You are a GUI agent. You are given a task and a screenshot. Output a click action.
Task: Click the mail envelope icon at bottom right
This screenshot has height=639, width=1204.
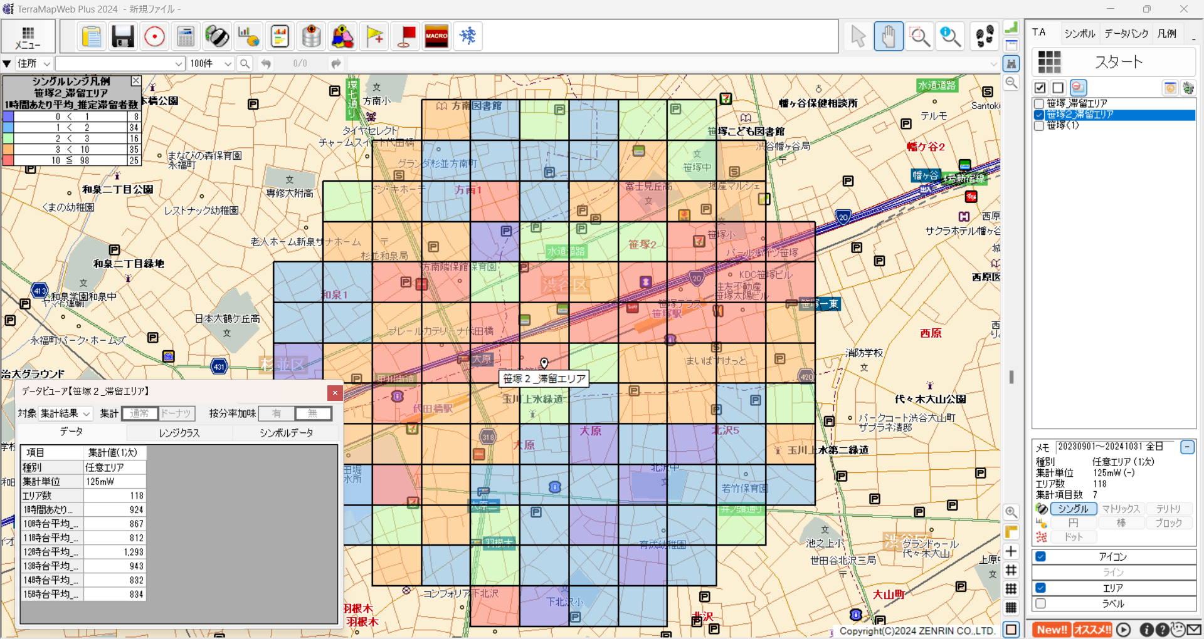pos(1194,630)
